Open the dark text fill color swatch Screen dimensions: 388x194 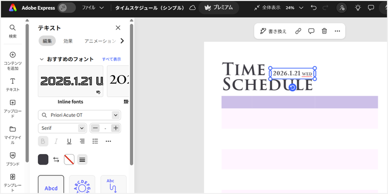43,160
